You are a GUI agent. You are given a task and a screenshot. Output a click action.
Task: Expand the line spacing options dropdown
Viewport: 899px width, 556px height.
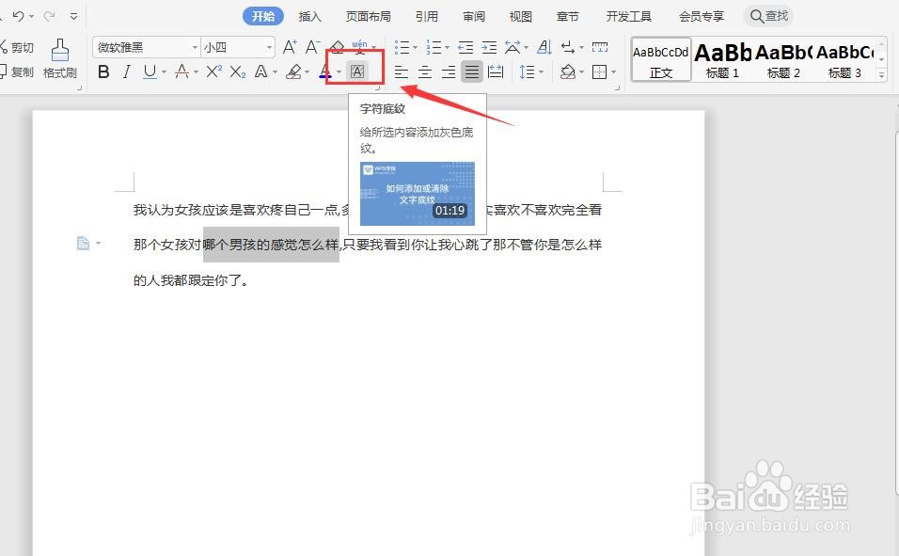click(539, 72)
